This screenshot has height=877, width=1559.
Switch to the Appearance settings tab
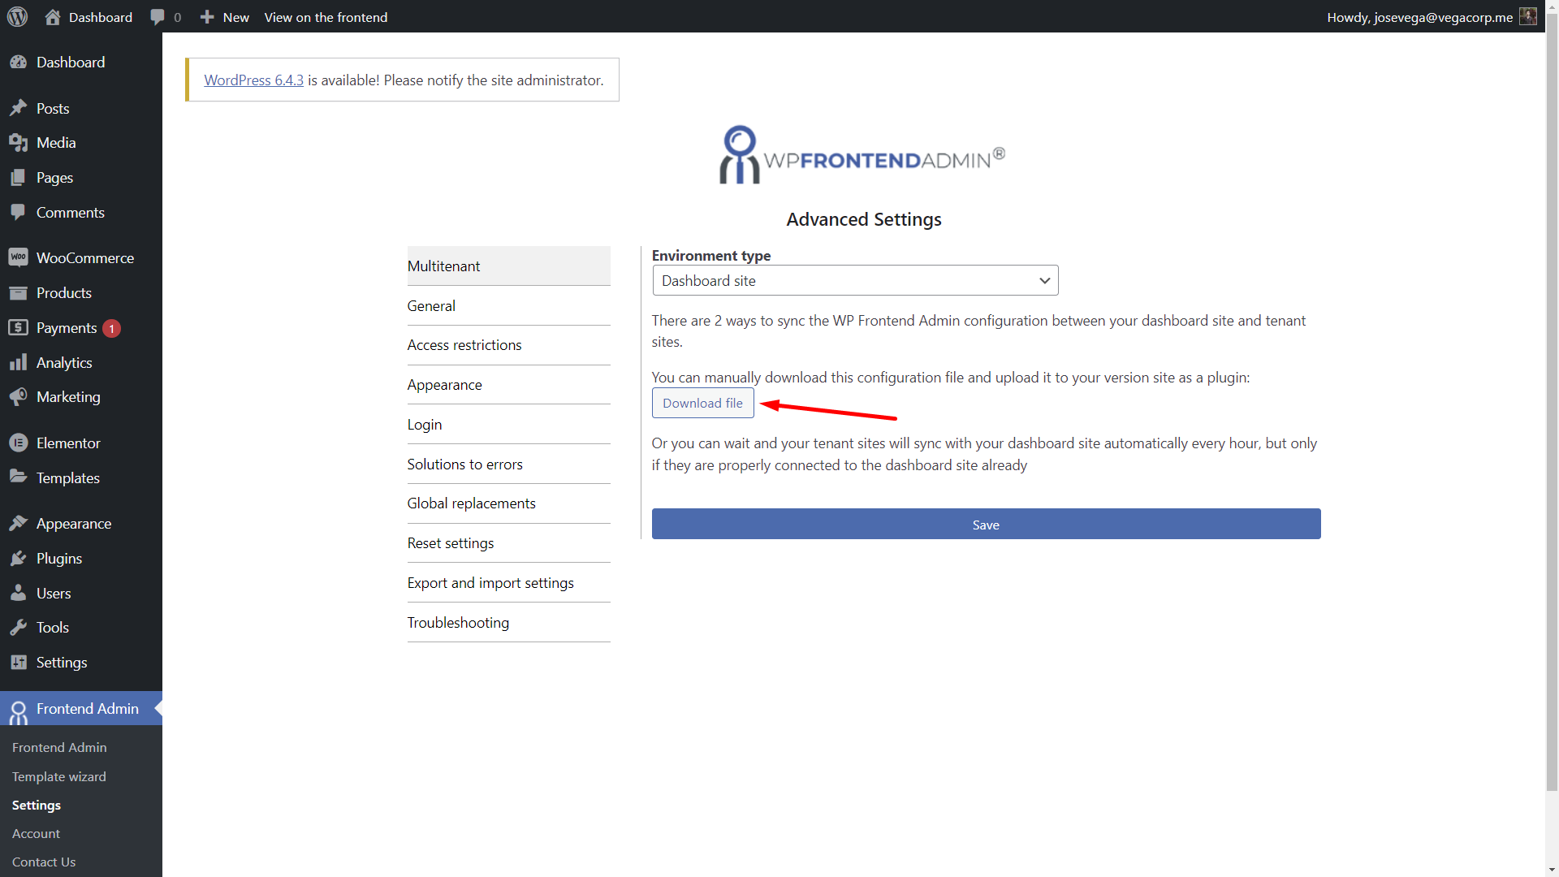(508, 385)
